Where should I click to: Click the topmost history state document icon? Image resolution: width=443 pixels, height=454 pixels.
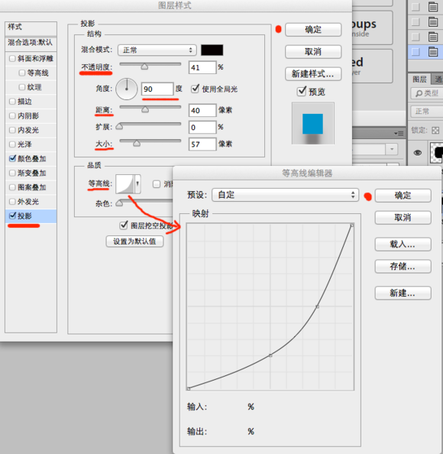pyautogui.click(x=433, y=7)
